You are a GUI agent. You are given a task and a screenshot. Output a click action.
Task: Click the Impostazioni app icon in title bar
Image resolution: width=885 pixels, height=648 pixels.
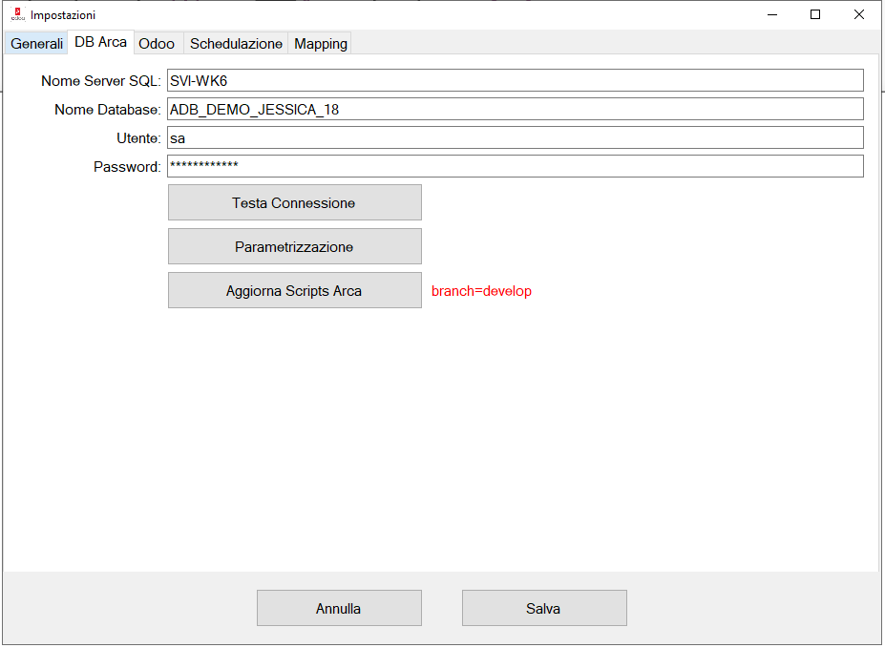(x=16, y=15)
